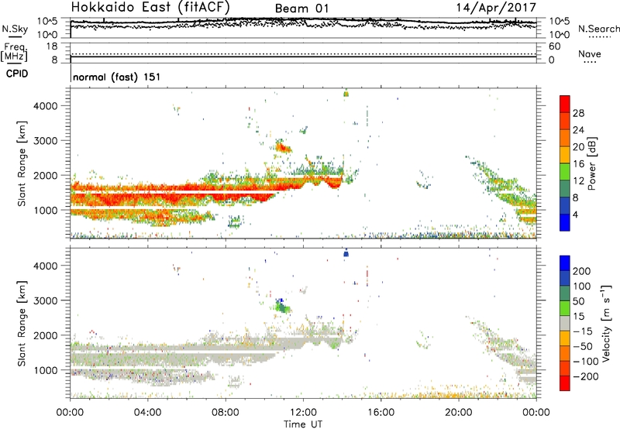Click the "200" velocity colorbar label

(582, 271)
